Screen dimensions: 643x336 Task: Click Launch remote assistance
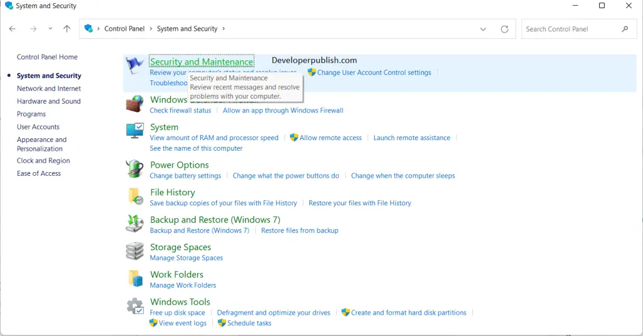[412, 138]
